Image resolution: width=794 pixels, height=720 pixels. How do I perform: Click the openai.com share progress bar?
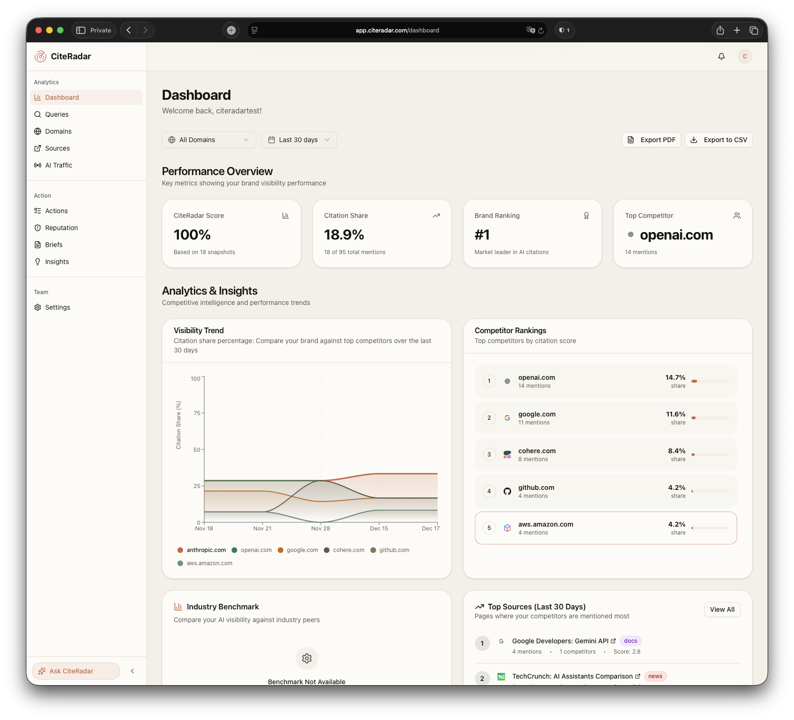709,381
